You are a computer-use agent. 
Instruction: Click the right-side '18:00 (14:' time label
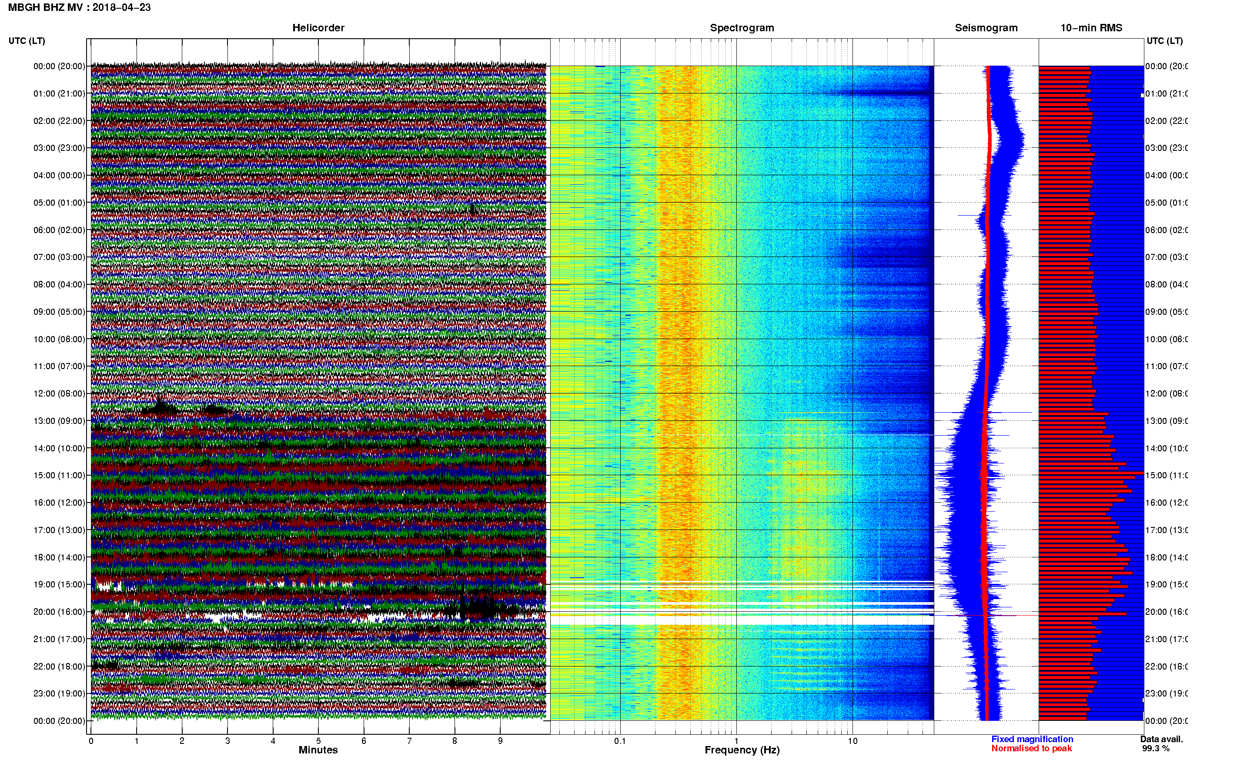pyautogui.click(x=1166, y=557)
